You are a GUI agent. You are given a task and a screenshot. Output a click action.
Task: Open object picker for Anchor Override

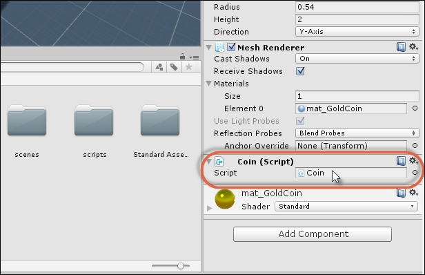[x=415, y=146]
